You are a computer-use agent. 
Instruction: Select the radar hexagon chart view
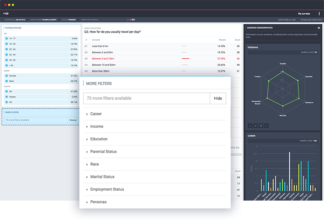(261, 126)
